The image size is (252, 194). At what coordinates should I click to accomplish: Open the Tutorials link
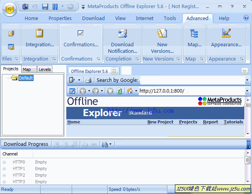[234, 122]
